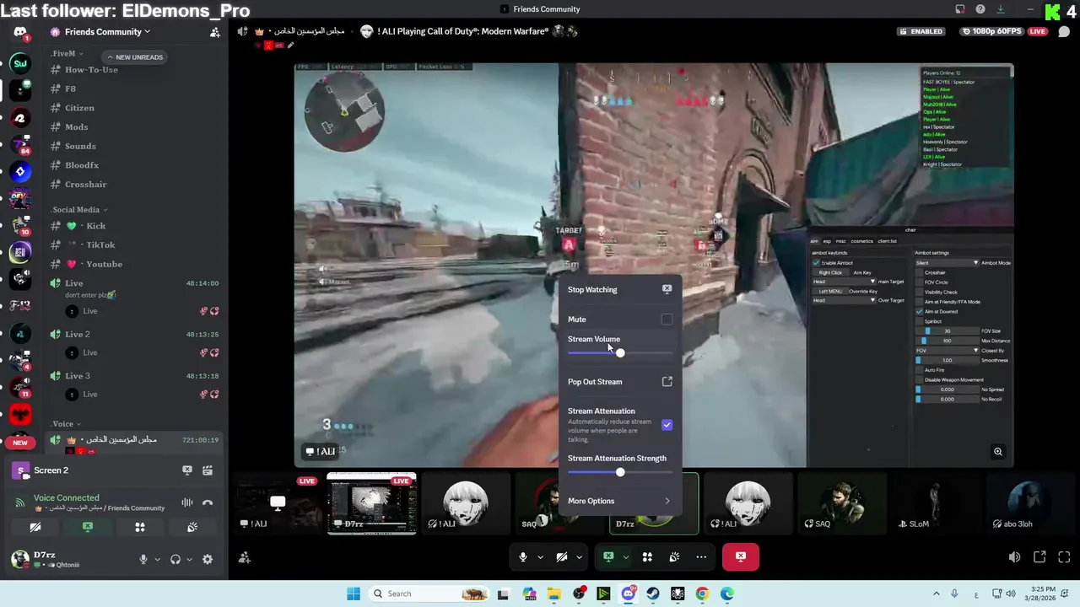Open Pop Out Stream in the stream menu
Screen dimensions: 1080x607
tap(620, 382)
